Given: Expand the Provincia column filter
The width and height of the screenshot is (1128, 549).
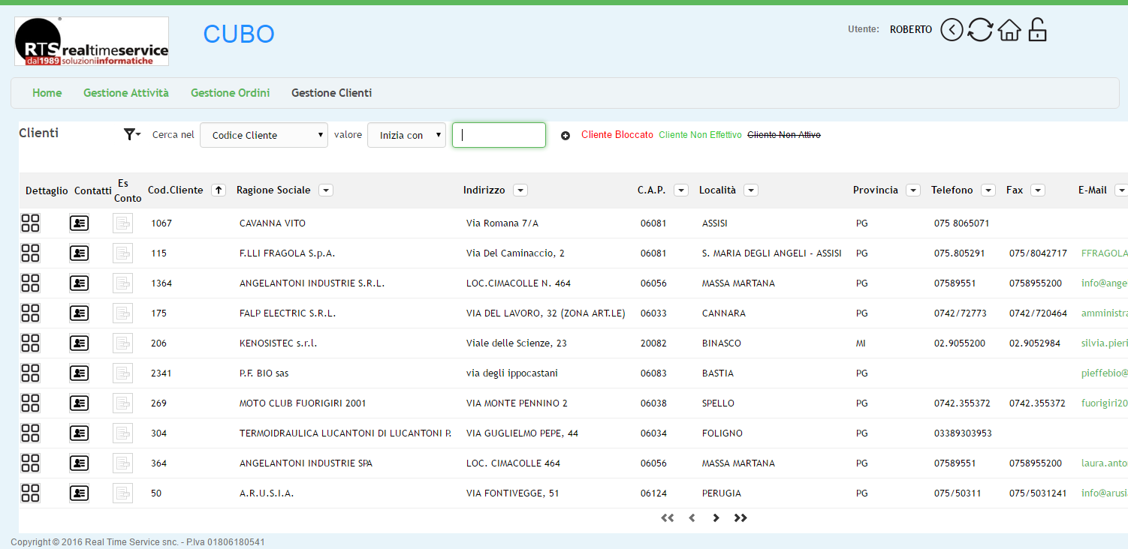Looking at the screenshot, I should pos(913,190).
